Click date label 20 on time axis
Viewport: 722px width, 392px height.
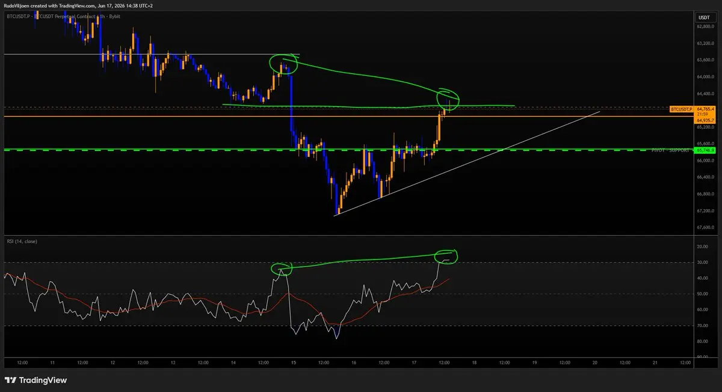(x=594, y=363)
